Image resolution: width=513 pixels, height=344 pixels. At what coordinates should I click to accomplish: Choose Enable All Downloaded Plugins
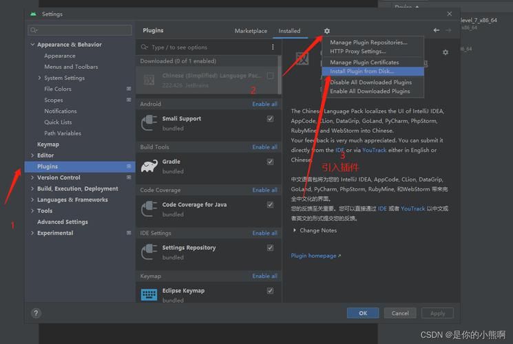point(373,92)
